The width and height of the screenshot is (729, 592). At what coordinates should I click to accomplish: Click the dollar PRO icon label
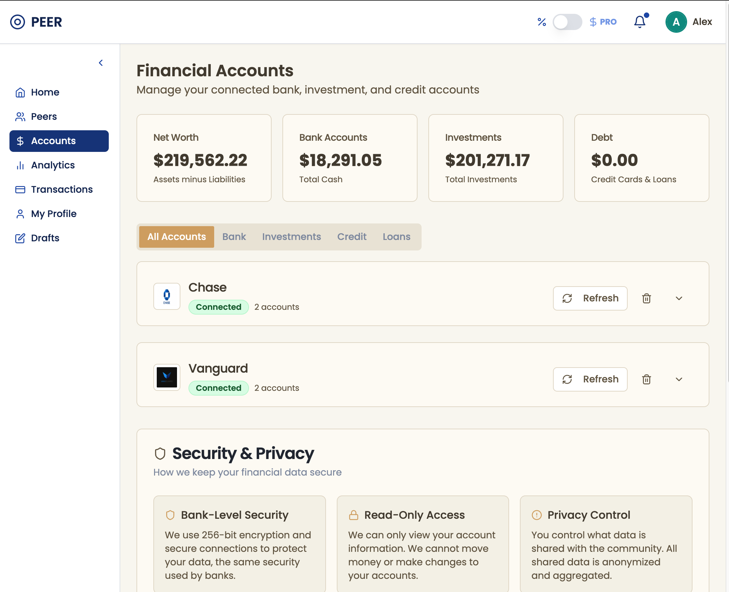603,22
